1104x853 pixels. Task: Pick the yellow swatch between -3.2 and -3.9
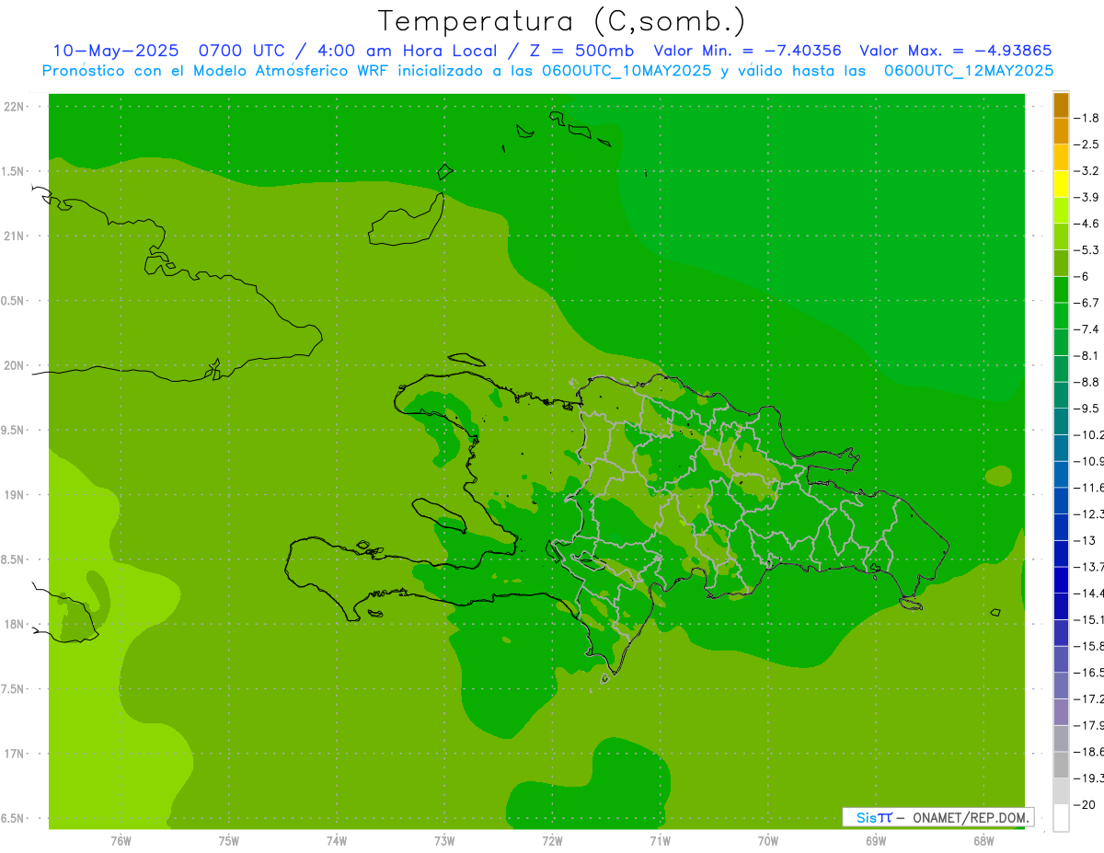[1061, 184]
